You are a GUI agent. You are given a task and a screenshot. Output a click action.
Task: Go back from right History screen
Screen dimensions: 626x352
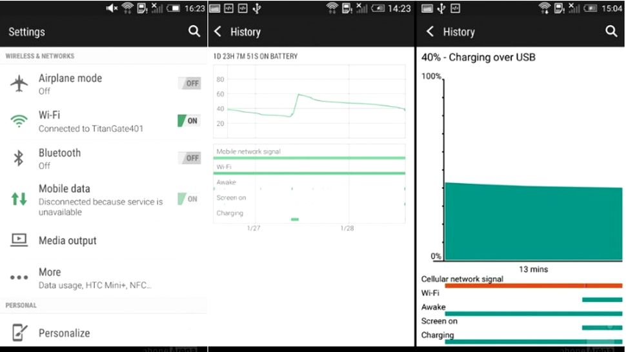click(x=430, y=32)
